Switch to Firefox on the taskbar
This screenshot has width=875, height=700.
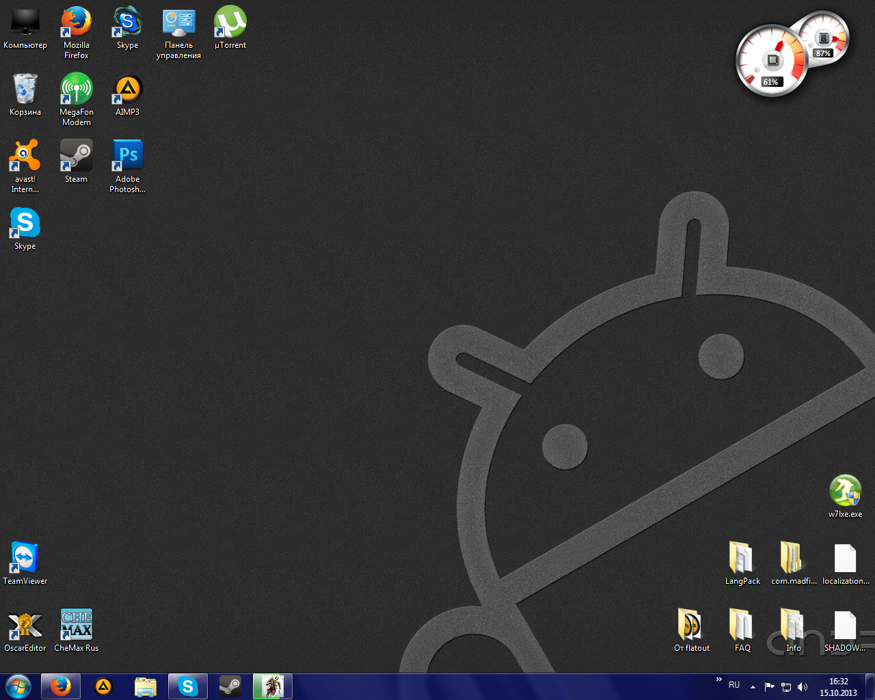pyautogui.click(x=61, y=686)
